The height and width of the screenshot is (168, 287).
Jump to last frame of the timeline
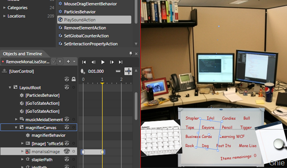click(x=121, y=62)
